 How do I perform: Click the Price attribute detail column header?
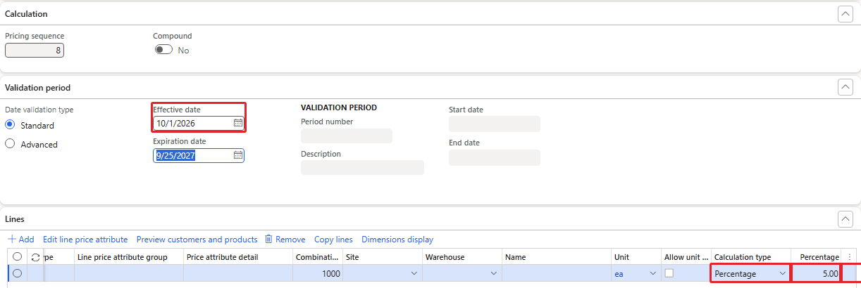click(x=238, y=257)
